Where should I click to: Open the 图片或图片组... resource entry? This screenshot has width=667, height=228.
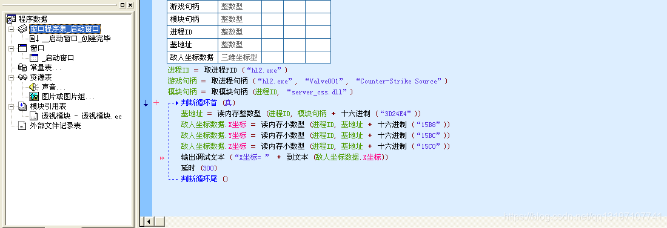[68, 97]
